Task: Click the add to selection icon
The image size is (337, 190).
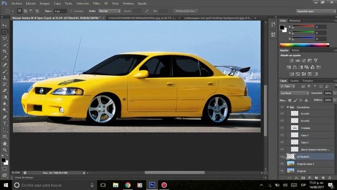Action: (x=25, y=11)
